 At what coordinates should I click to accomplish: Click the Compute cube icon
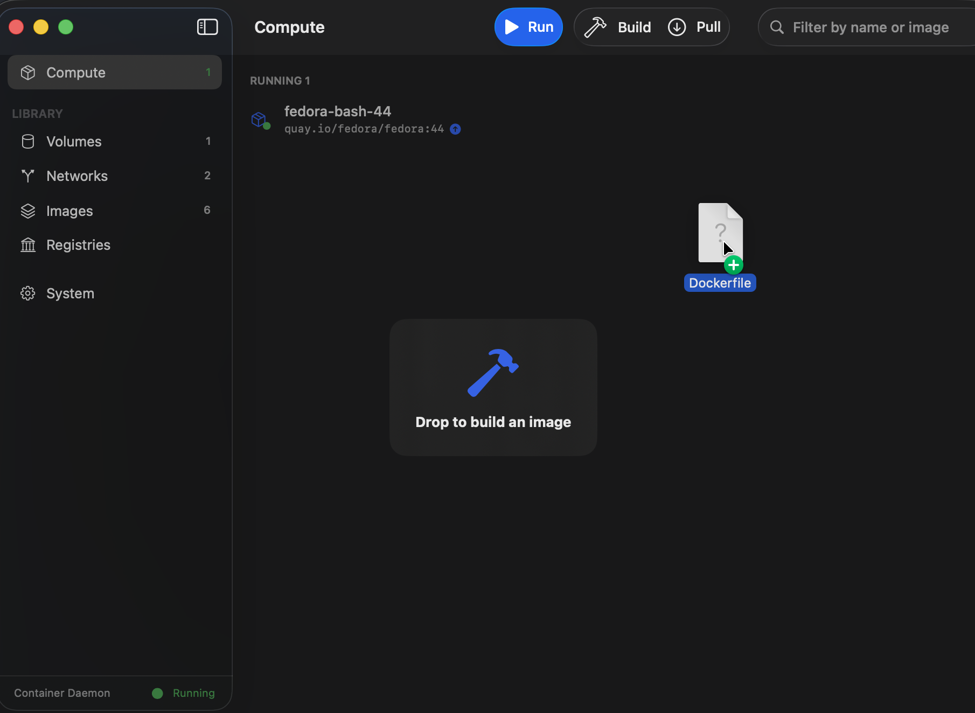(x=28, y=73)
